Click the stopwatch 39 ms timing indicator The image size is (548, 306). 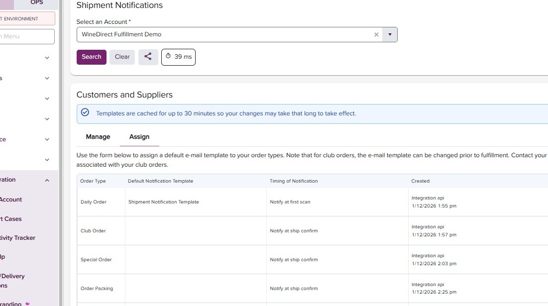click(x=178, y=57)
